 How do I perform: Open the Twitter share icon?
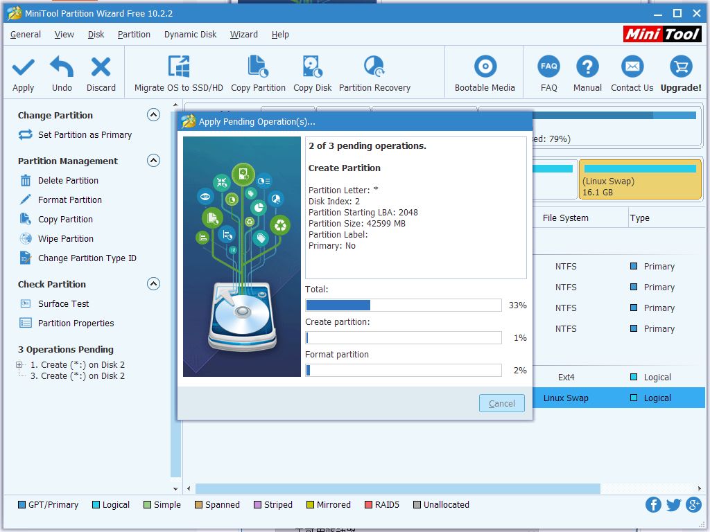click(x=673, y=504)
